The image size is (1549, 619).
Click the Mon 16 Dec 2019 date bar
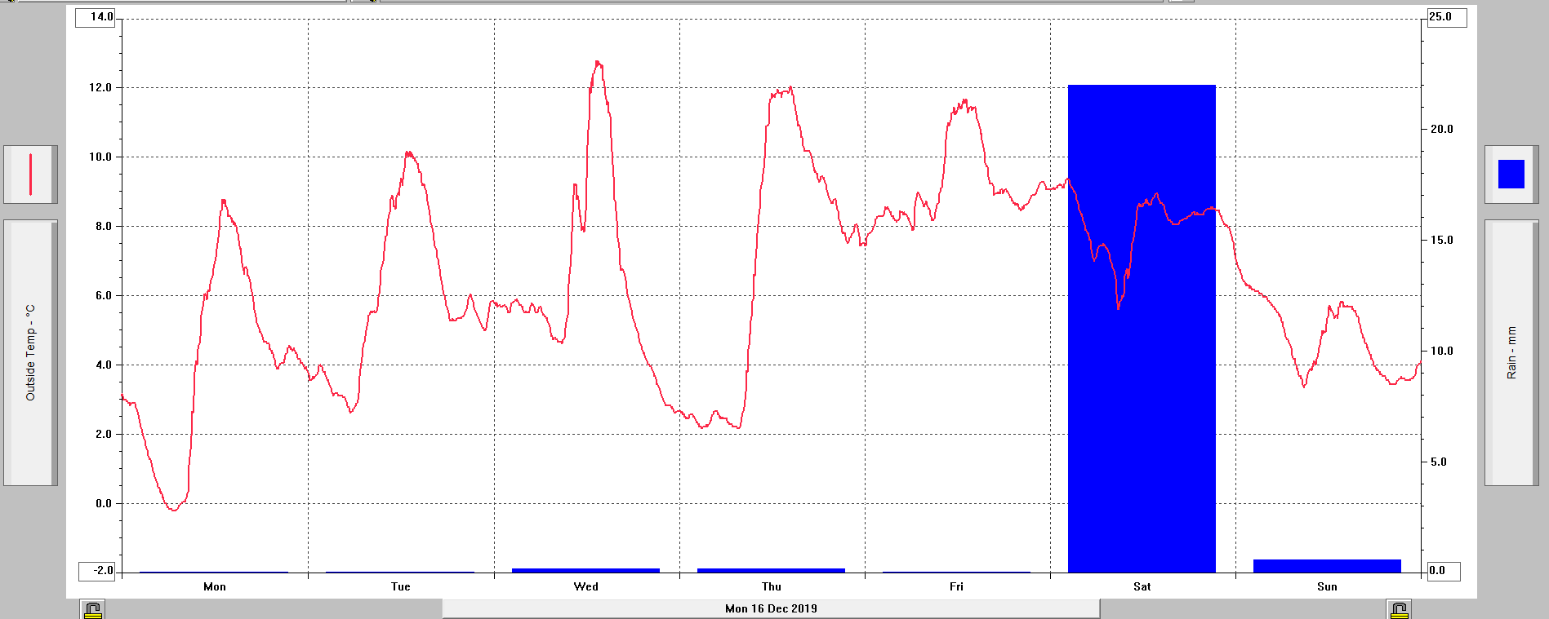[x=770, y=608]
